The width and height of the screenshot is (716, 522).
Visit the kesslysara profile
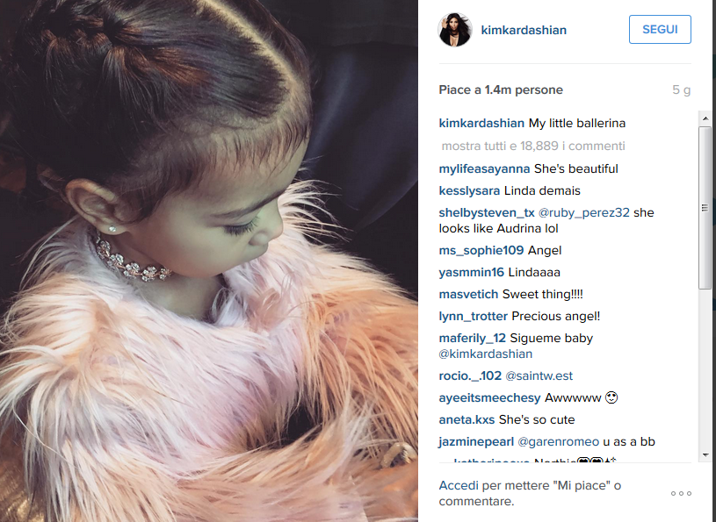(x=469, y=190)
